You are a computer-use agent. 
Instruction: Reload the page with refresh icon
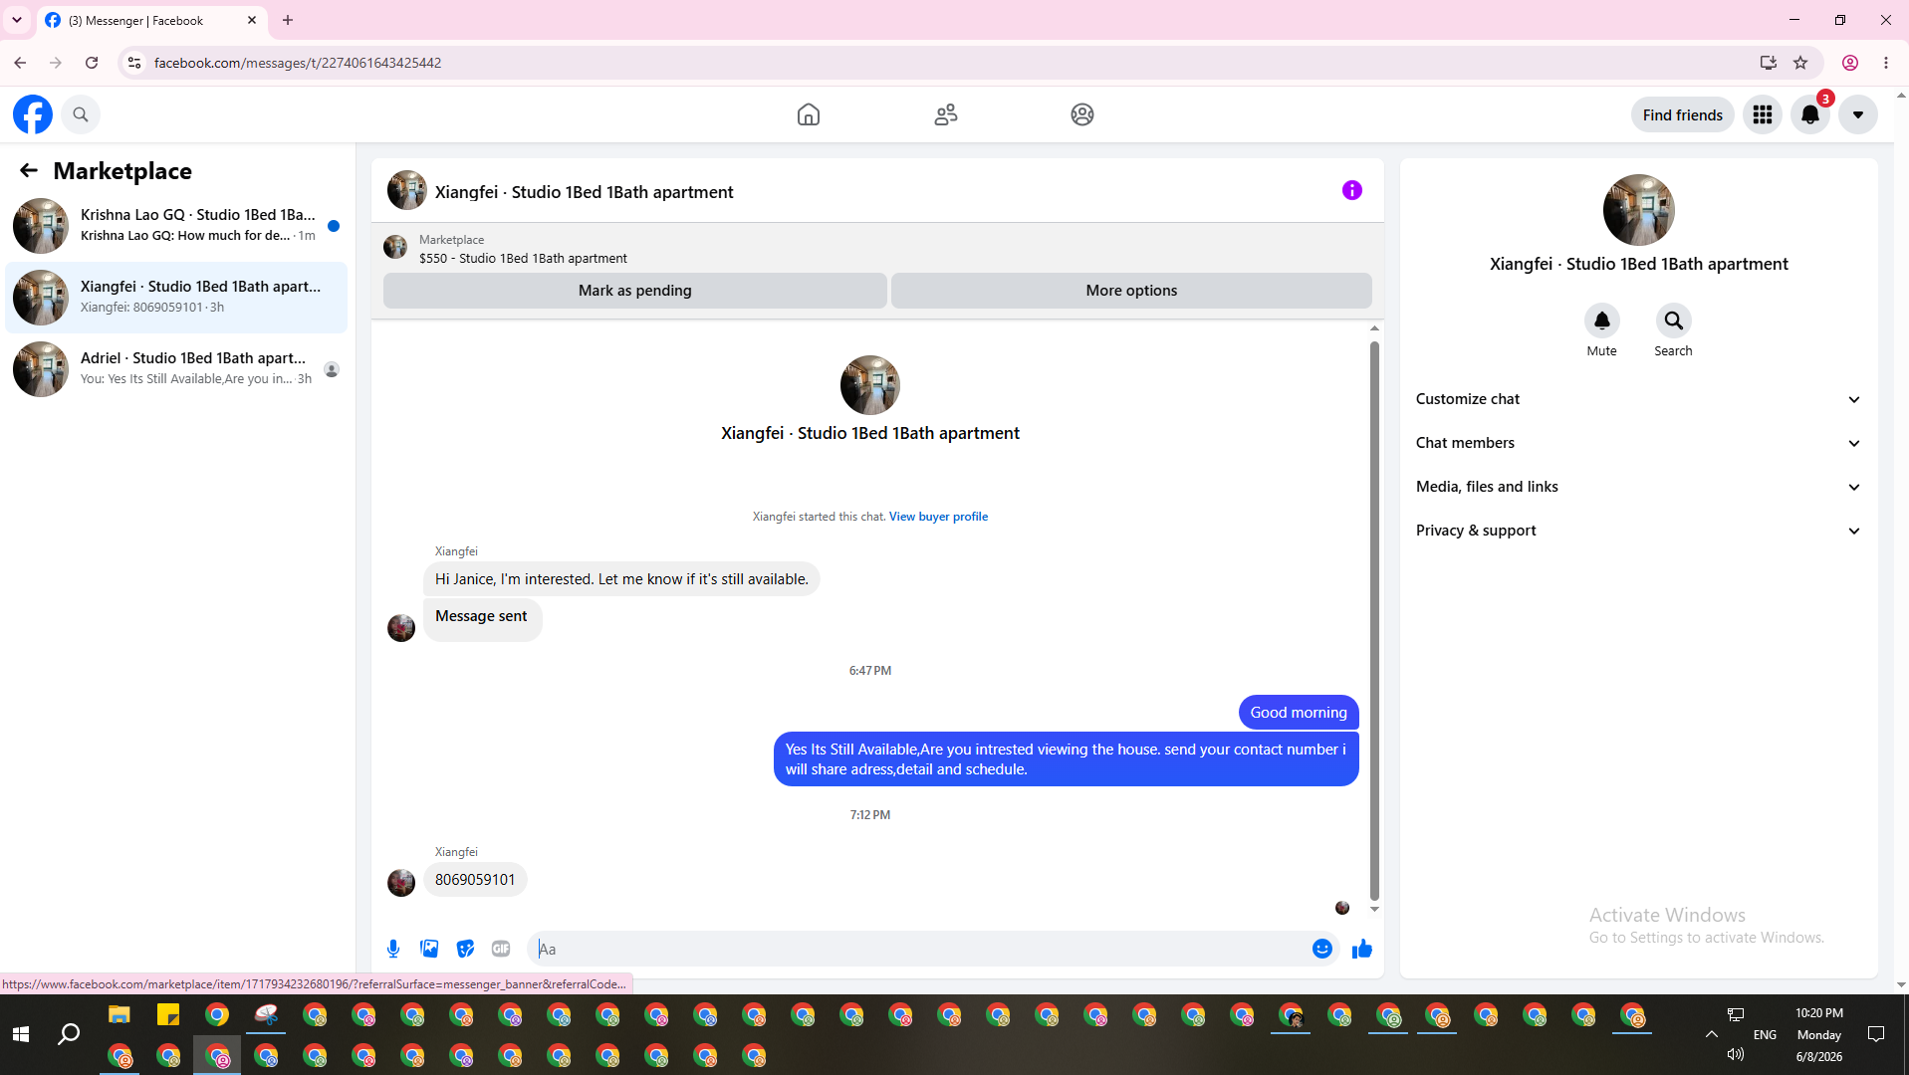click(x=92, y=63)
